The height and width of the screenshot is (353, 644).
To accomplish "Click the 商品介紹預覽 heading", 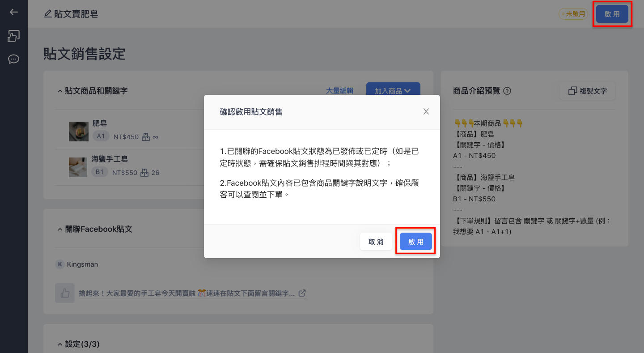I will [476, 91].
